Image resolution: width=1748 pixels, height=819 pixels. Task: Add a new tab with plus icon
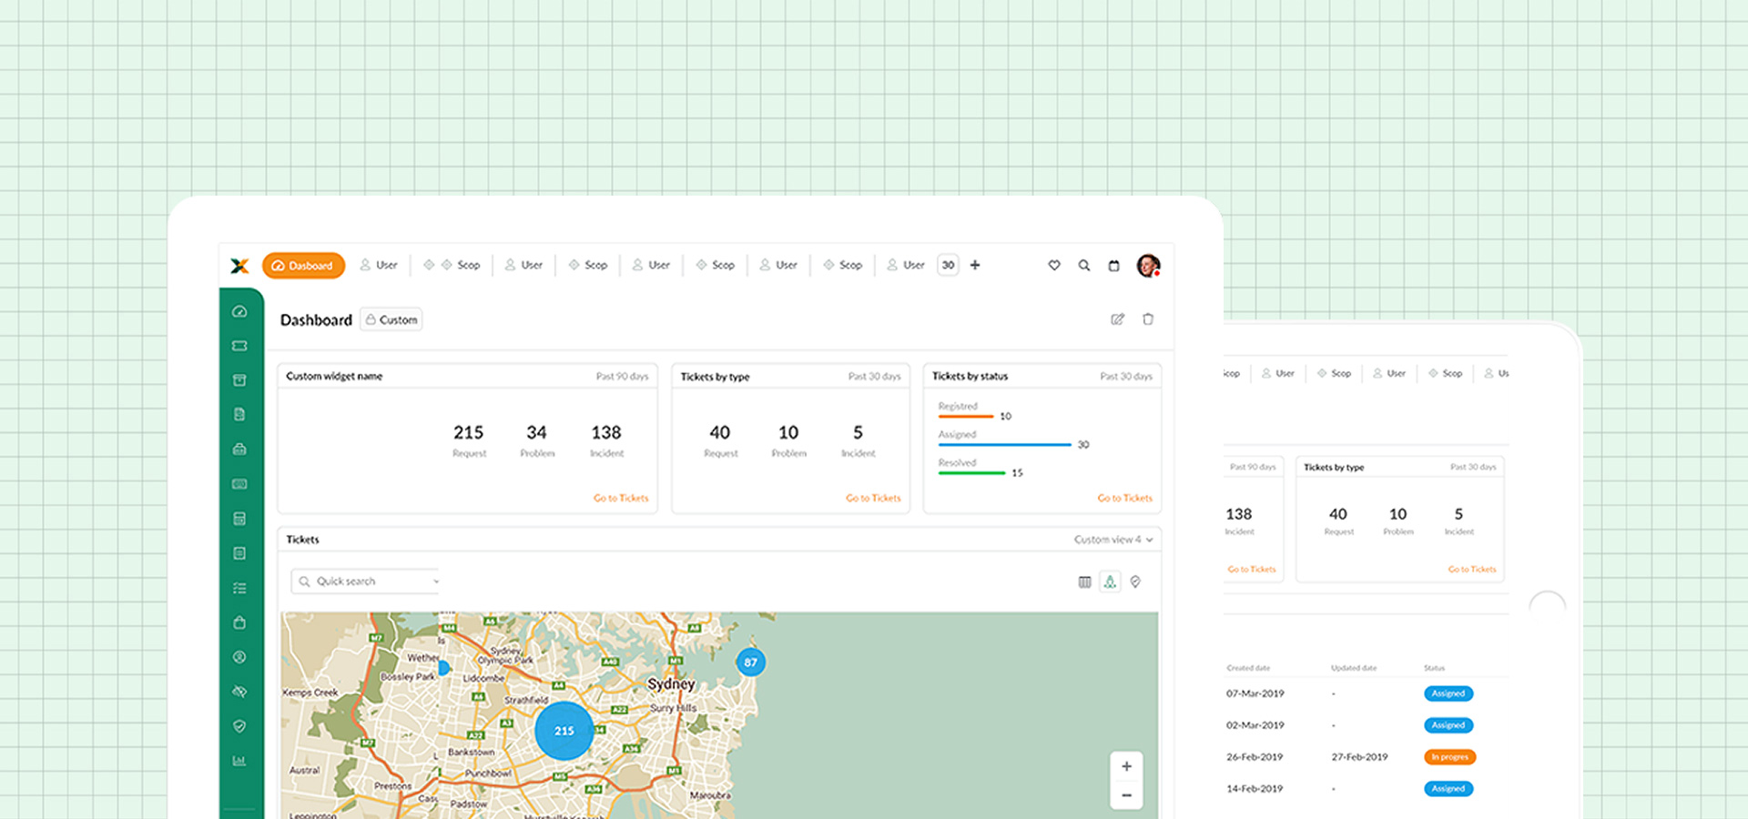coord(975,265)
